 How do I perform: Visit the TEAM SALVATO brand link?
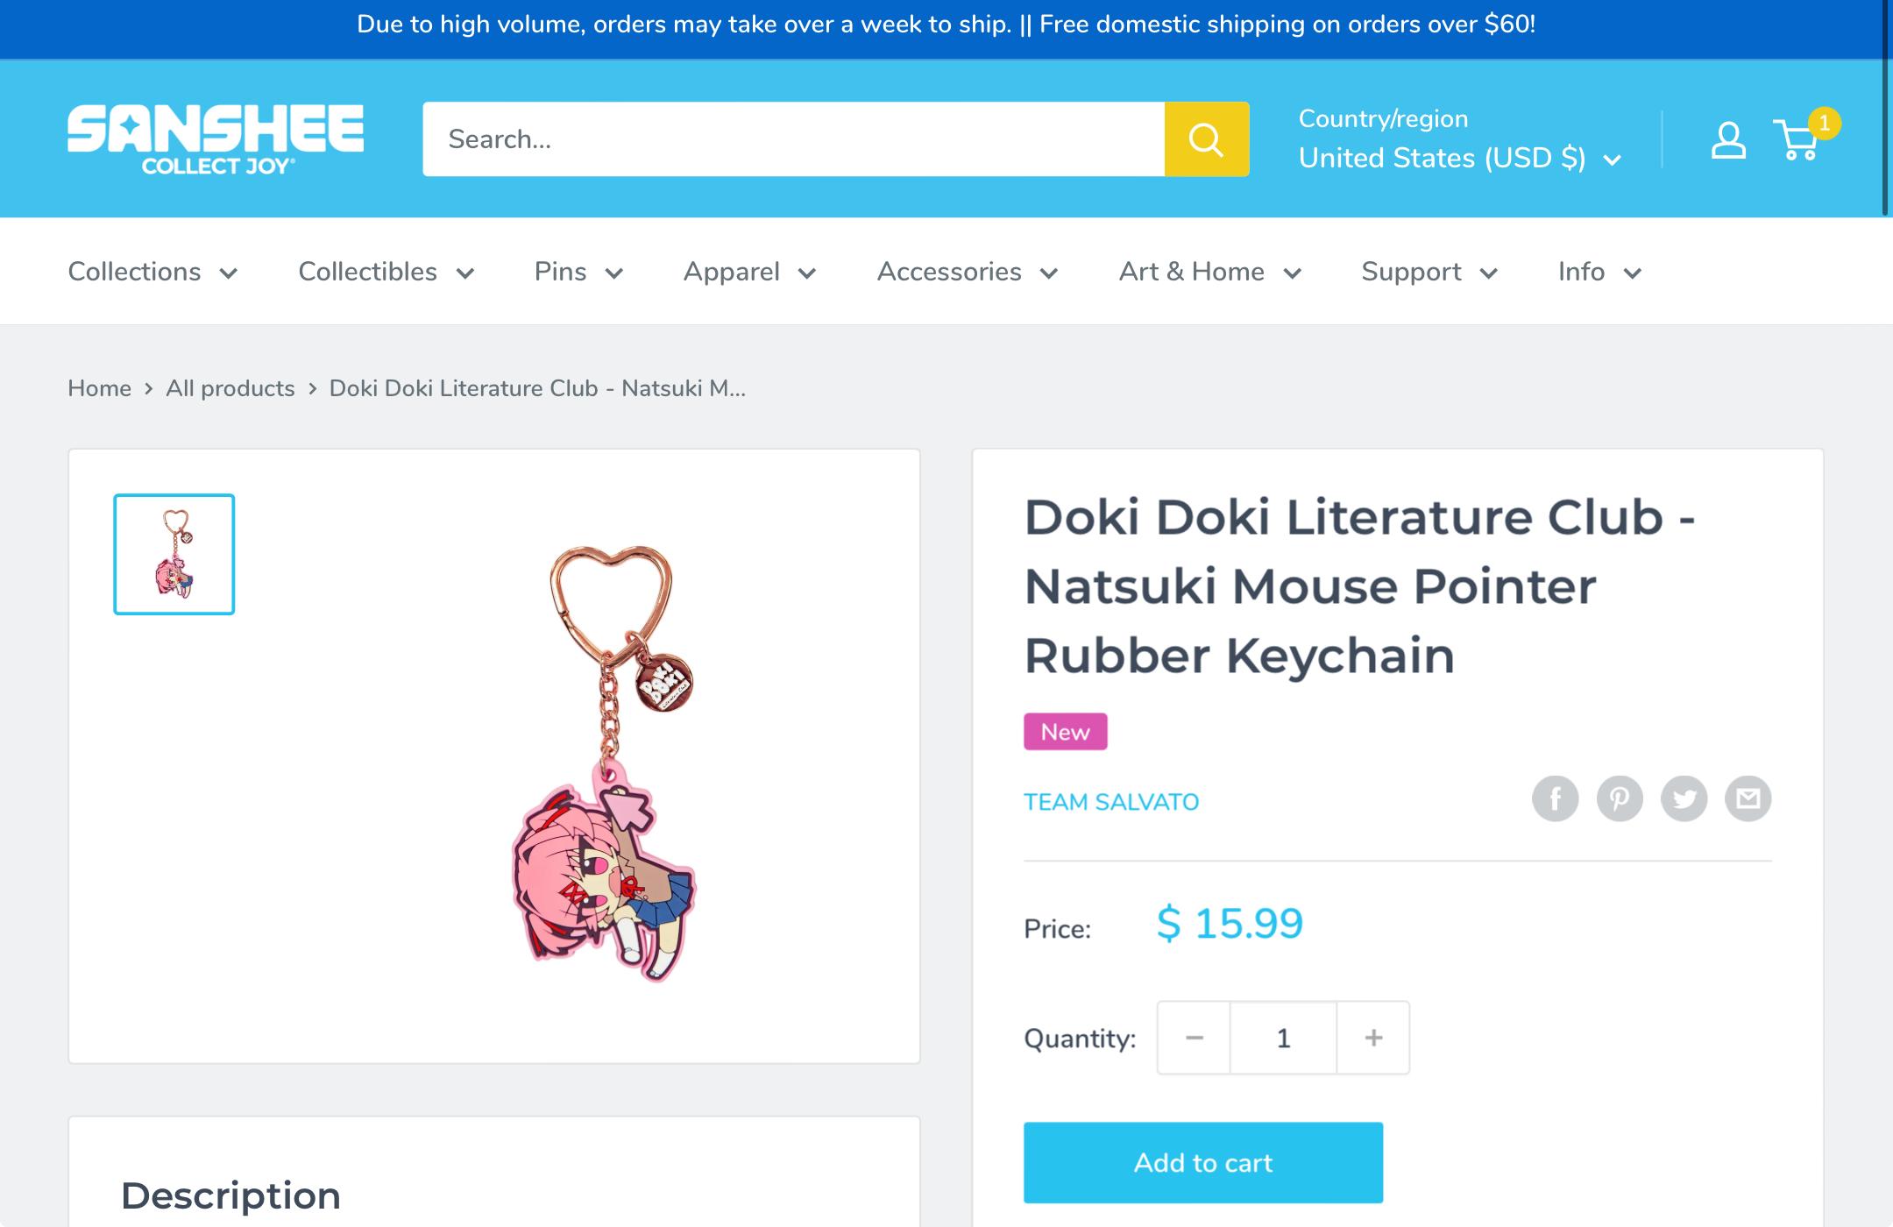pyautogui.click(x=1112, y=801)
